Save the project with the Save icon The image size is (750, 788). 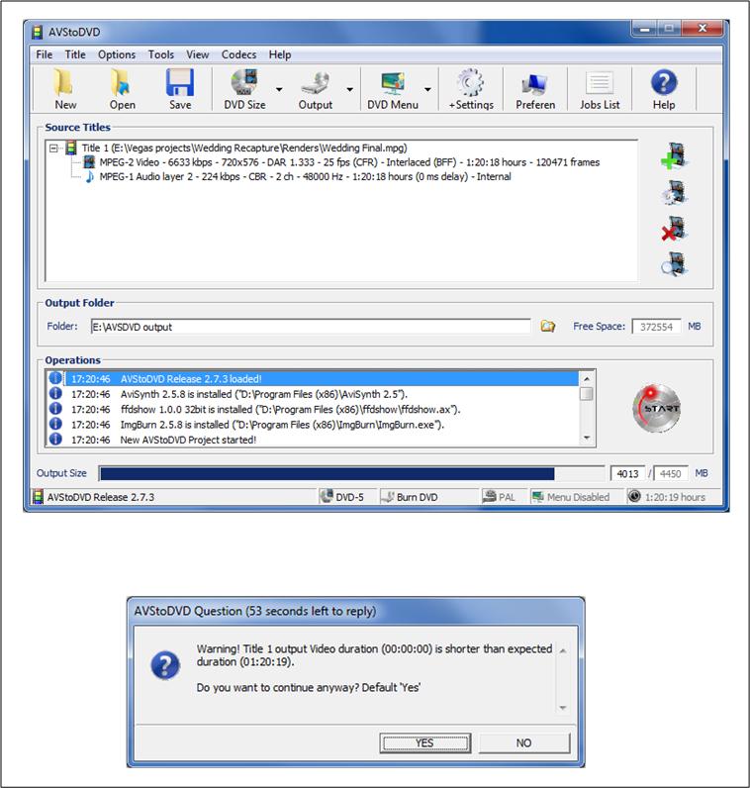click(180, 89)
